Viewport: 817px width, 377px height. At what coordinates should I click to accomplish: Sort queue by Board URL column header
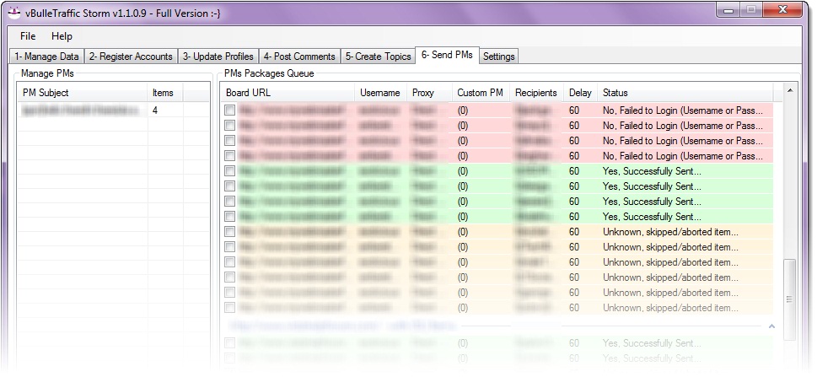pos(287,93)
